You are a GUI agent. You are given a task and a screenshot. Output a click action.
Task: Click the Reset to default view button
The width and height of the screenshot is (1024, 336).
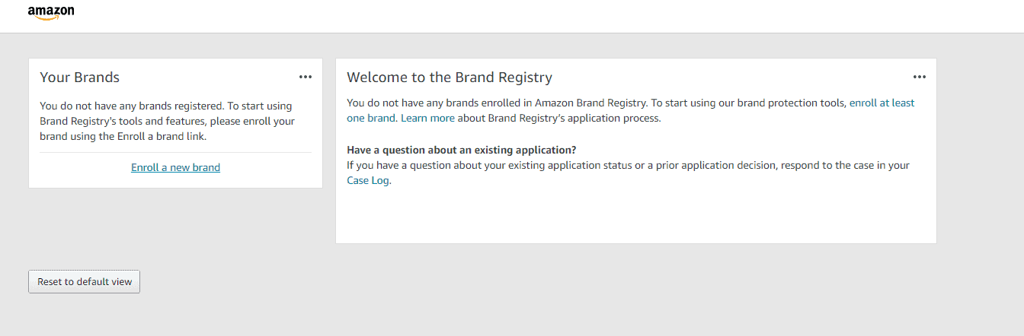coord(84,281)
